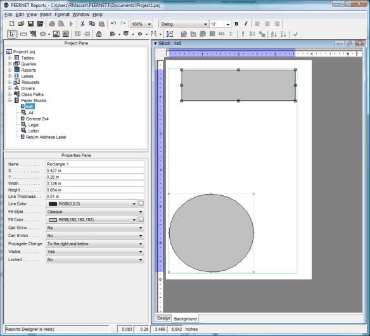Click the align left edges icon
The width and height of the screenshot is (370, 336).
[113, 34]
